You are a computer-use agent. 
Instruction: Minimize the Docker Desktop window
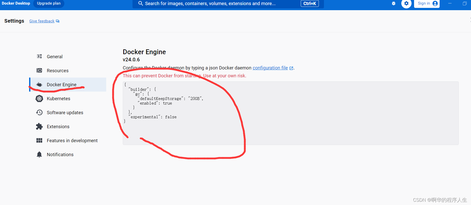(x=450, y=3)
